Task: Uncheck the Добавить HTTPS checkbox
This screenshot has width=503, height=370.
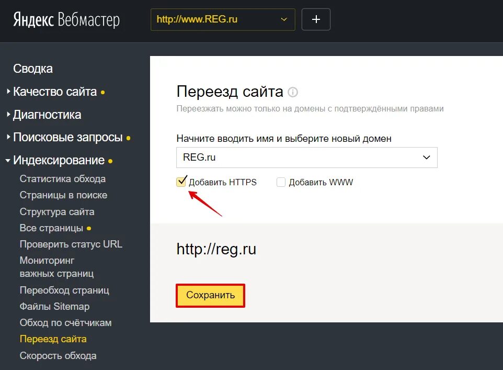Action: 181,182
